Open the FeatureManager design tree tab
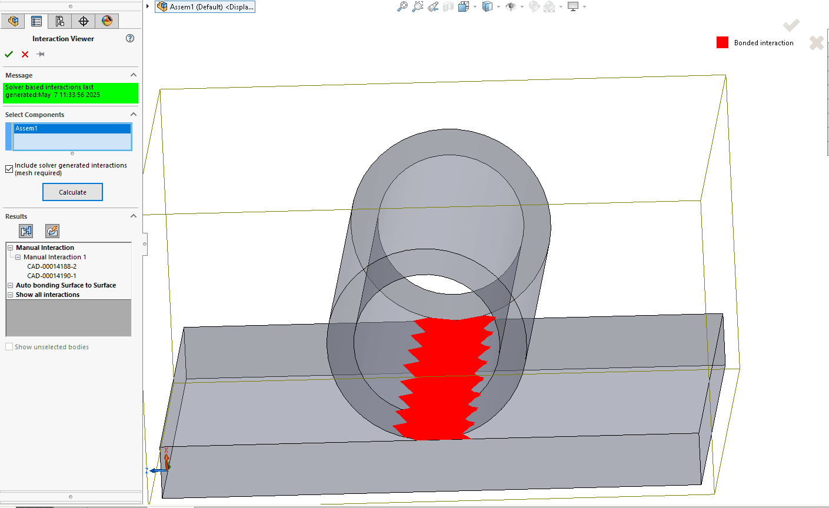Image resolution: width=829 pixels, height=508 pixels. [x=13, y=21]
